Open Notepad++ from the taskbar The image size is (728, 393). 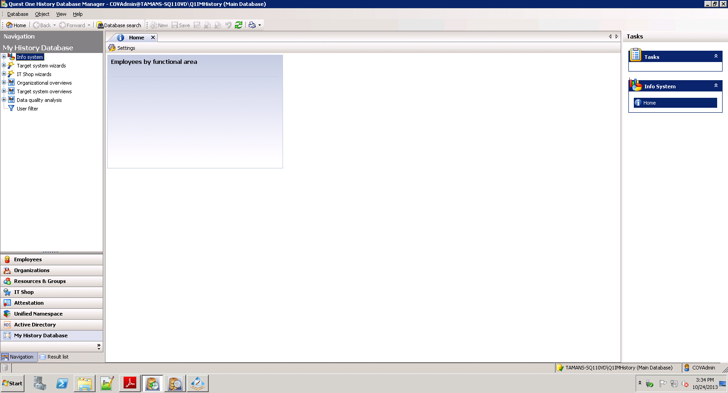tap(107, 383)
